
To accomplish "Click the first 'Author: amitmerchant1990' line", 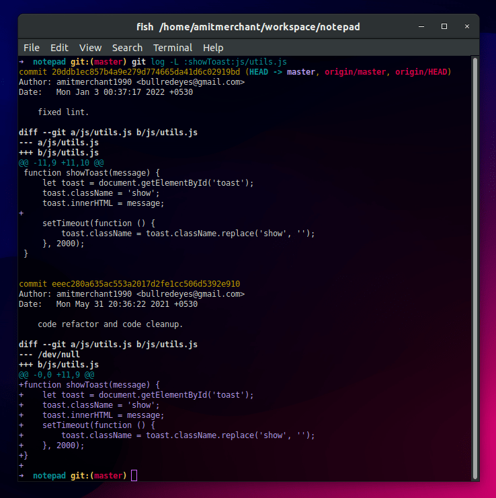I will pos(132,82).
